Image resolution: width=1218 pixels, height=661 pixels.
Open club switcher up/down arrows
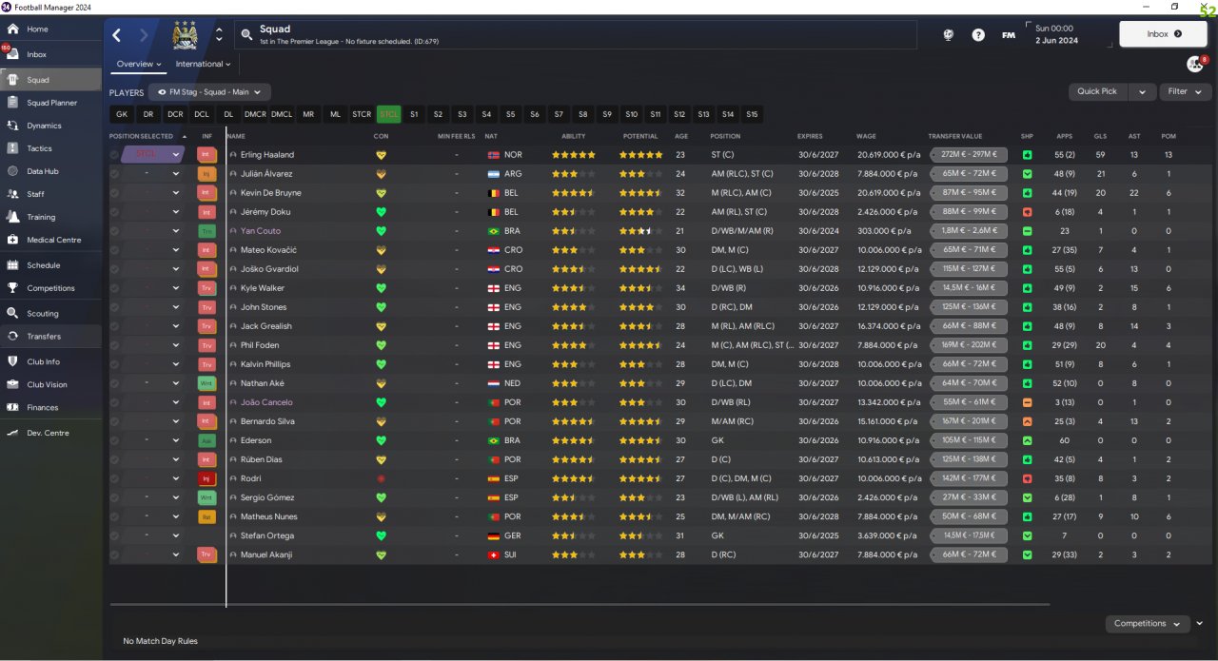pyautogui.click(x=219, y=35)
